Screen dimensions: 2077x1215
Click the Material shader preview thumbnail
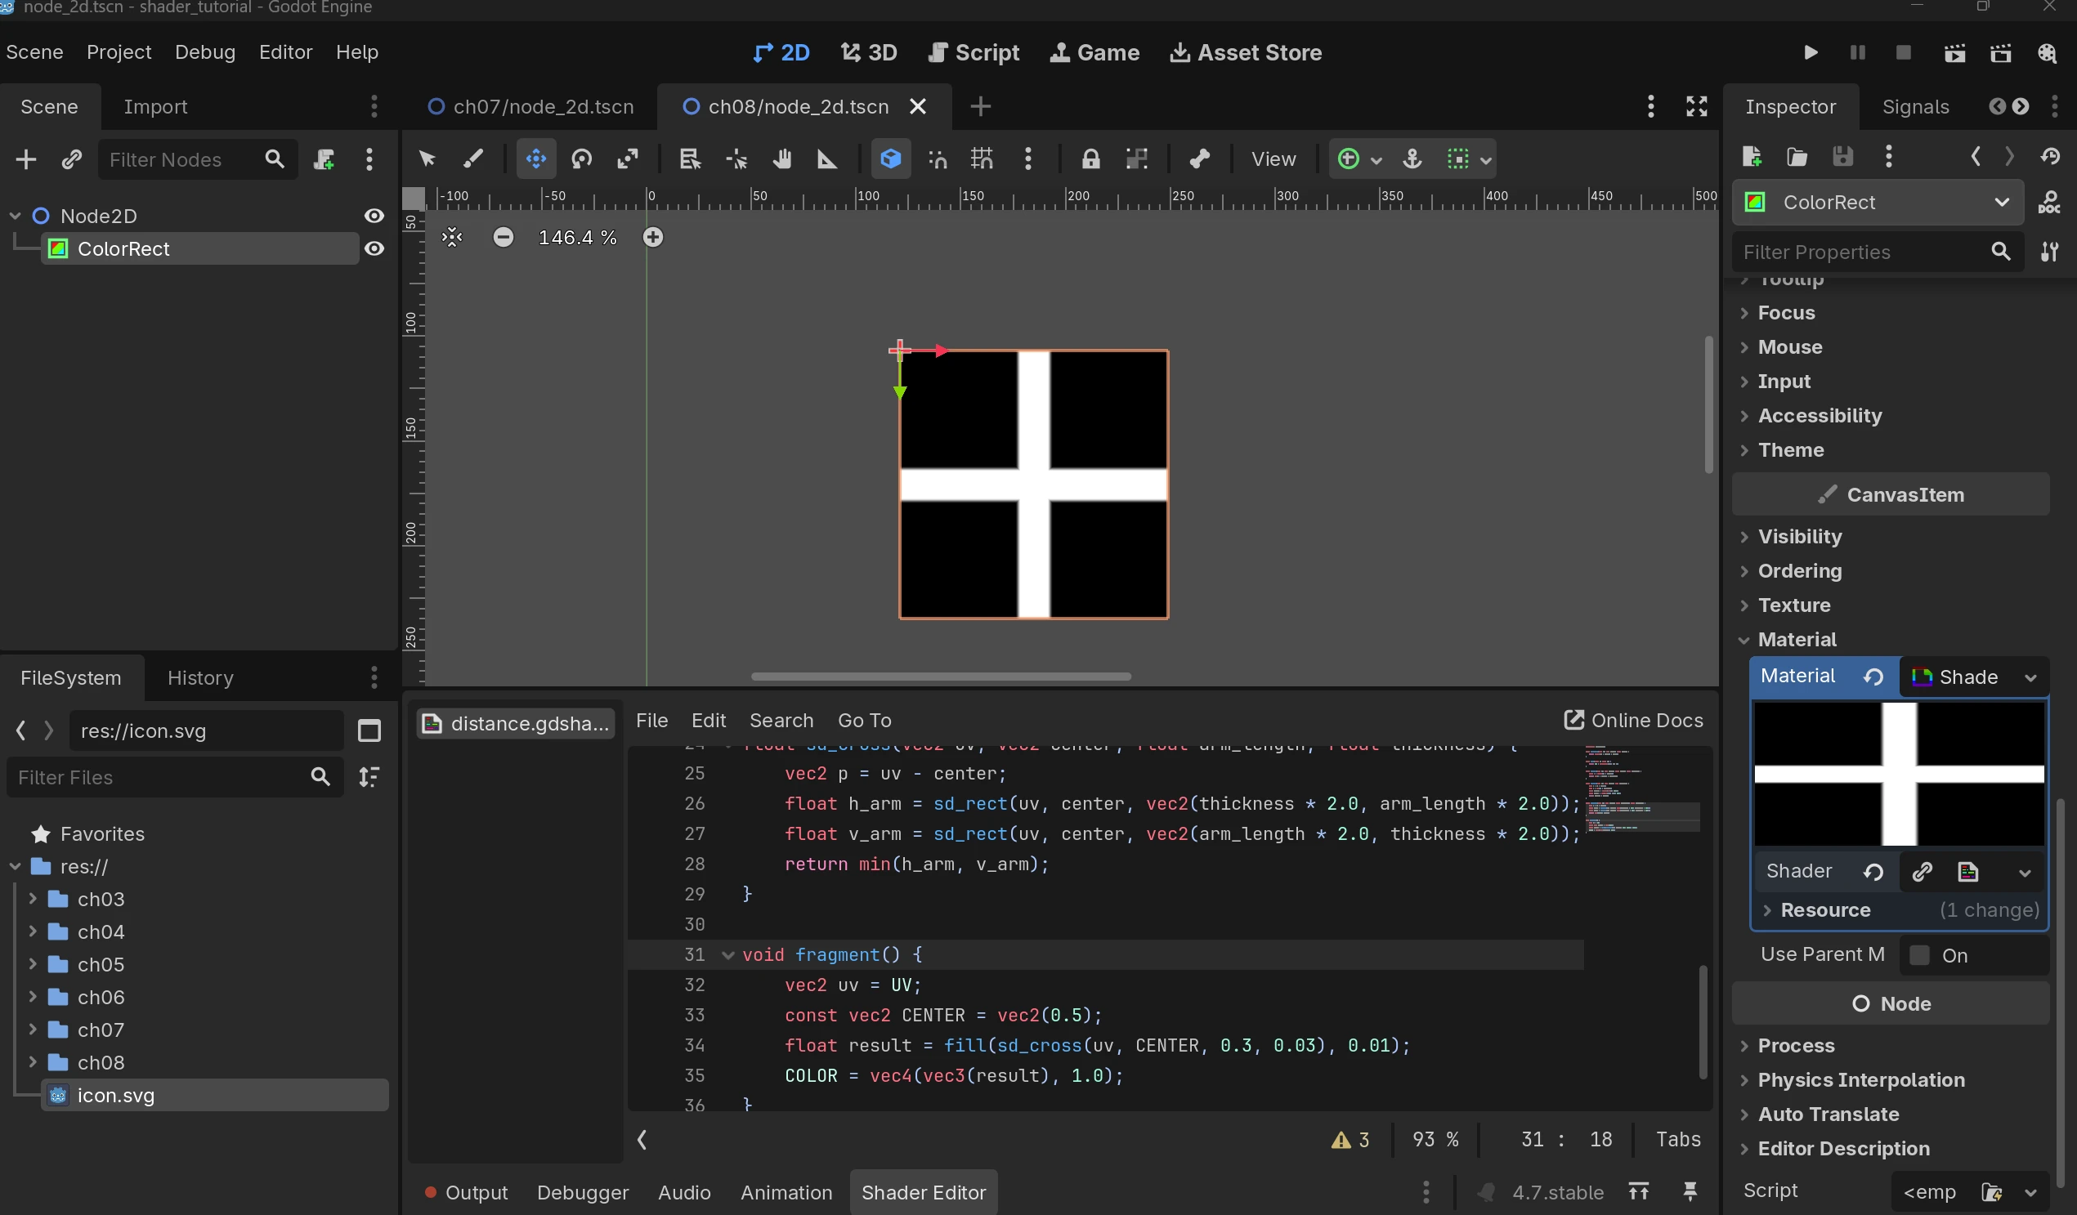(1899, 775)
